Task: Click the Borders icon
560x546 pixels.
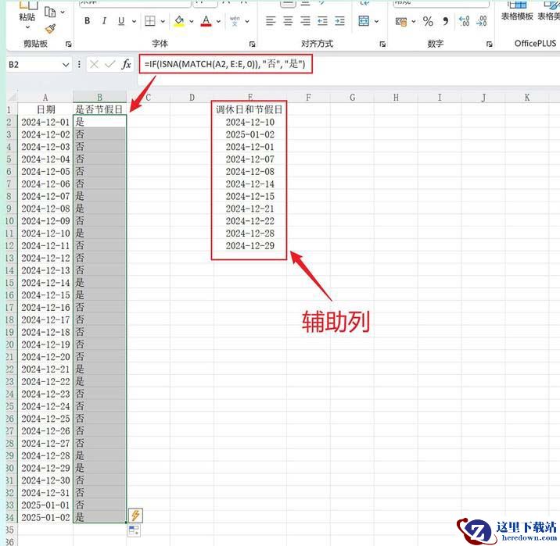Action: pyautogui.click(x=150, y=21)
